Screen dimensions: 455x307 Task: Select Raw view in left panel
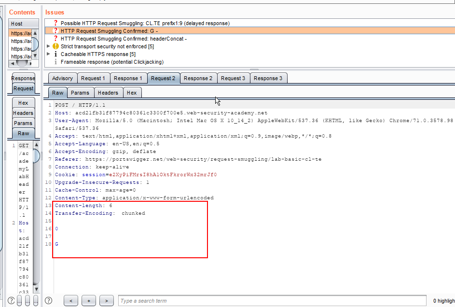coord(24,134)
